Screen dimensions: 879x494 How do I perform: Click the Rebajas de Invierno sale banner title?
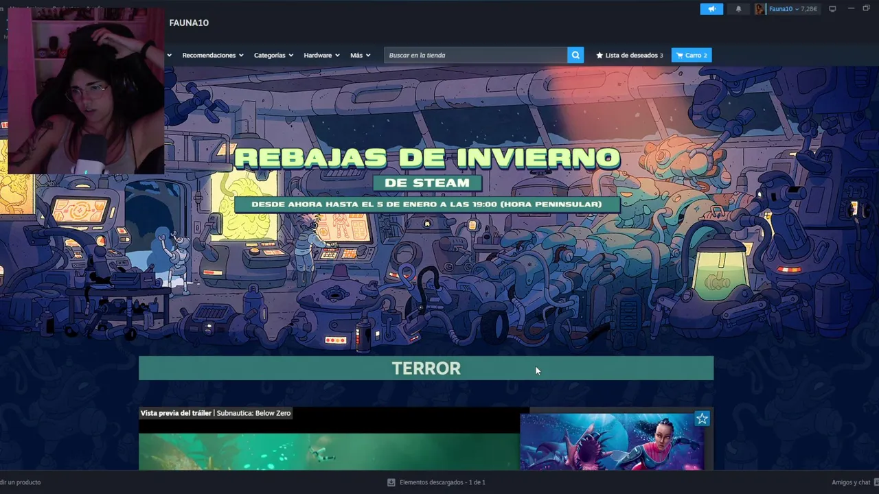426,158
